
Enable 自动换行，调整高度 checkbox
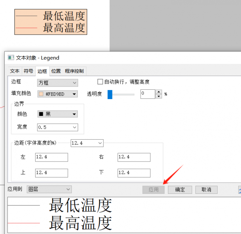pyautogui.click(x=100, y=82)
